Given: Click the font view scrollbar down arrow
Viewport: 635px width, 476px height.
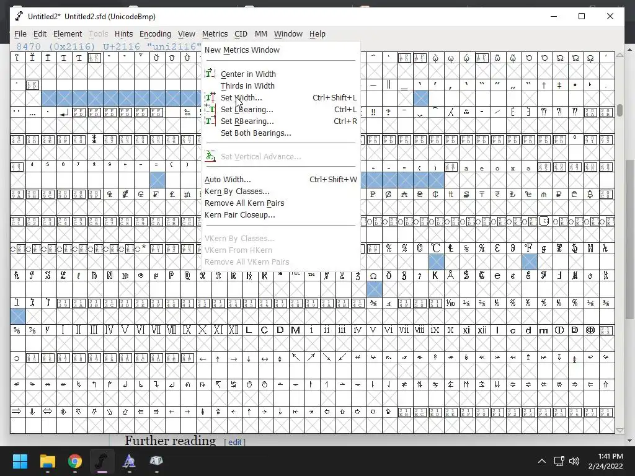Looking at the screenshot, I should click(x=619, y=430).
